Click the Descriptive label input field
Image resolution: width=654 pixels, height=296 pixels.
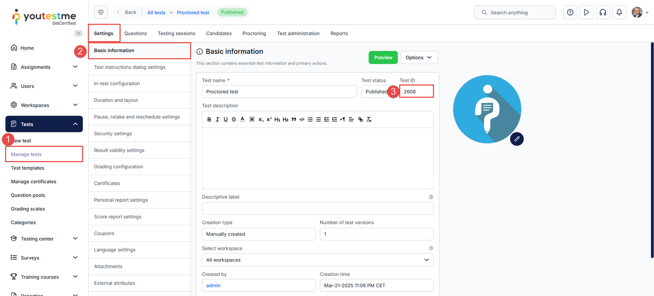pyautogui.click(x=317, y=209)
